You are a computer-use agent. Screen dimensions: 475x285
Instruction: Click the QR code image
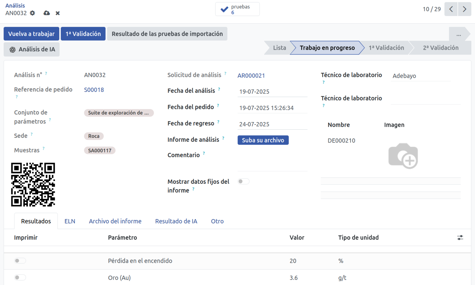[x=33, y=185]
